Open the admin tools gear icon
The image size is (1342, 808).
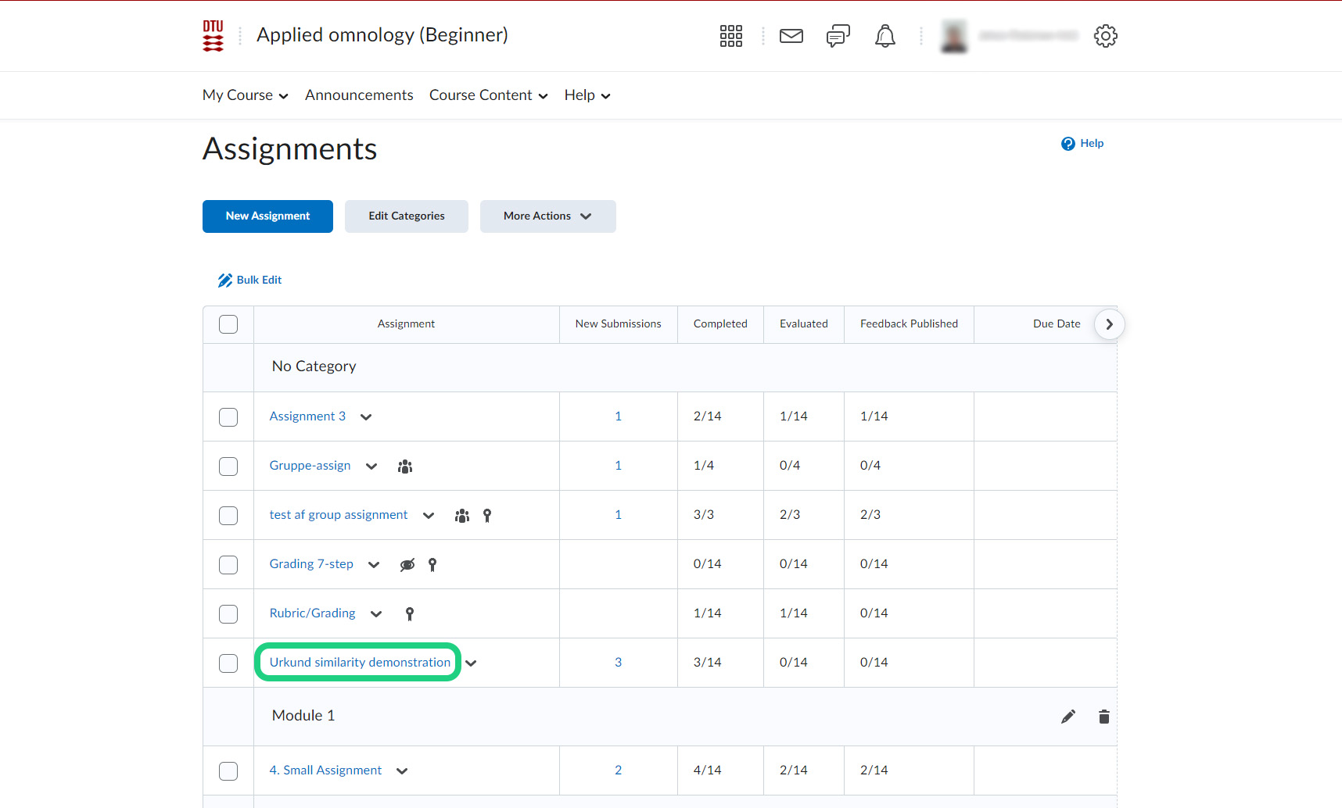(x=1105, y=36)
